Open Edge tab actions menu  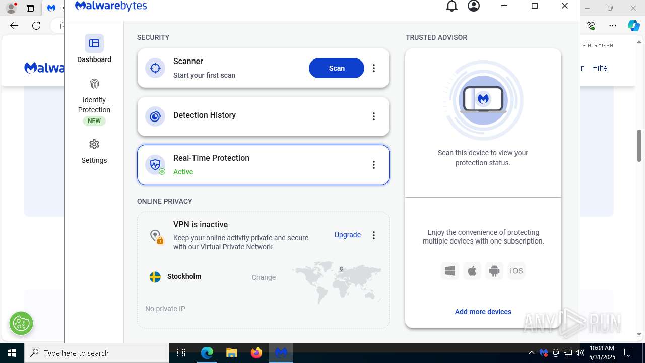click(x=30, y=8)
